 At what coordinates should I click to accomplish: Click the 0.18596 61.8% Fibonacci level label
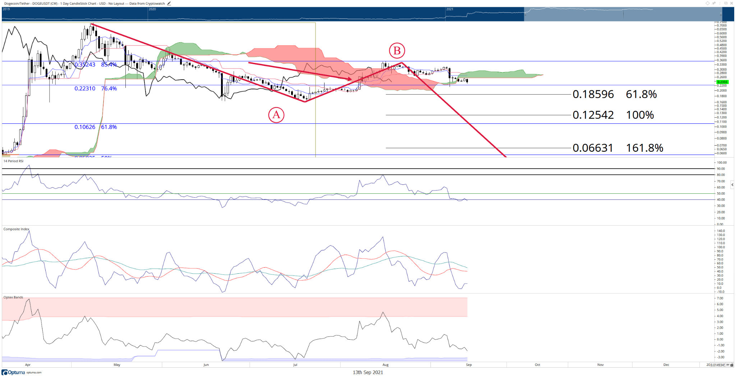[x=615, y=94]
